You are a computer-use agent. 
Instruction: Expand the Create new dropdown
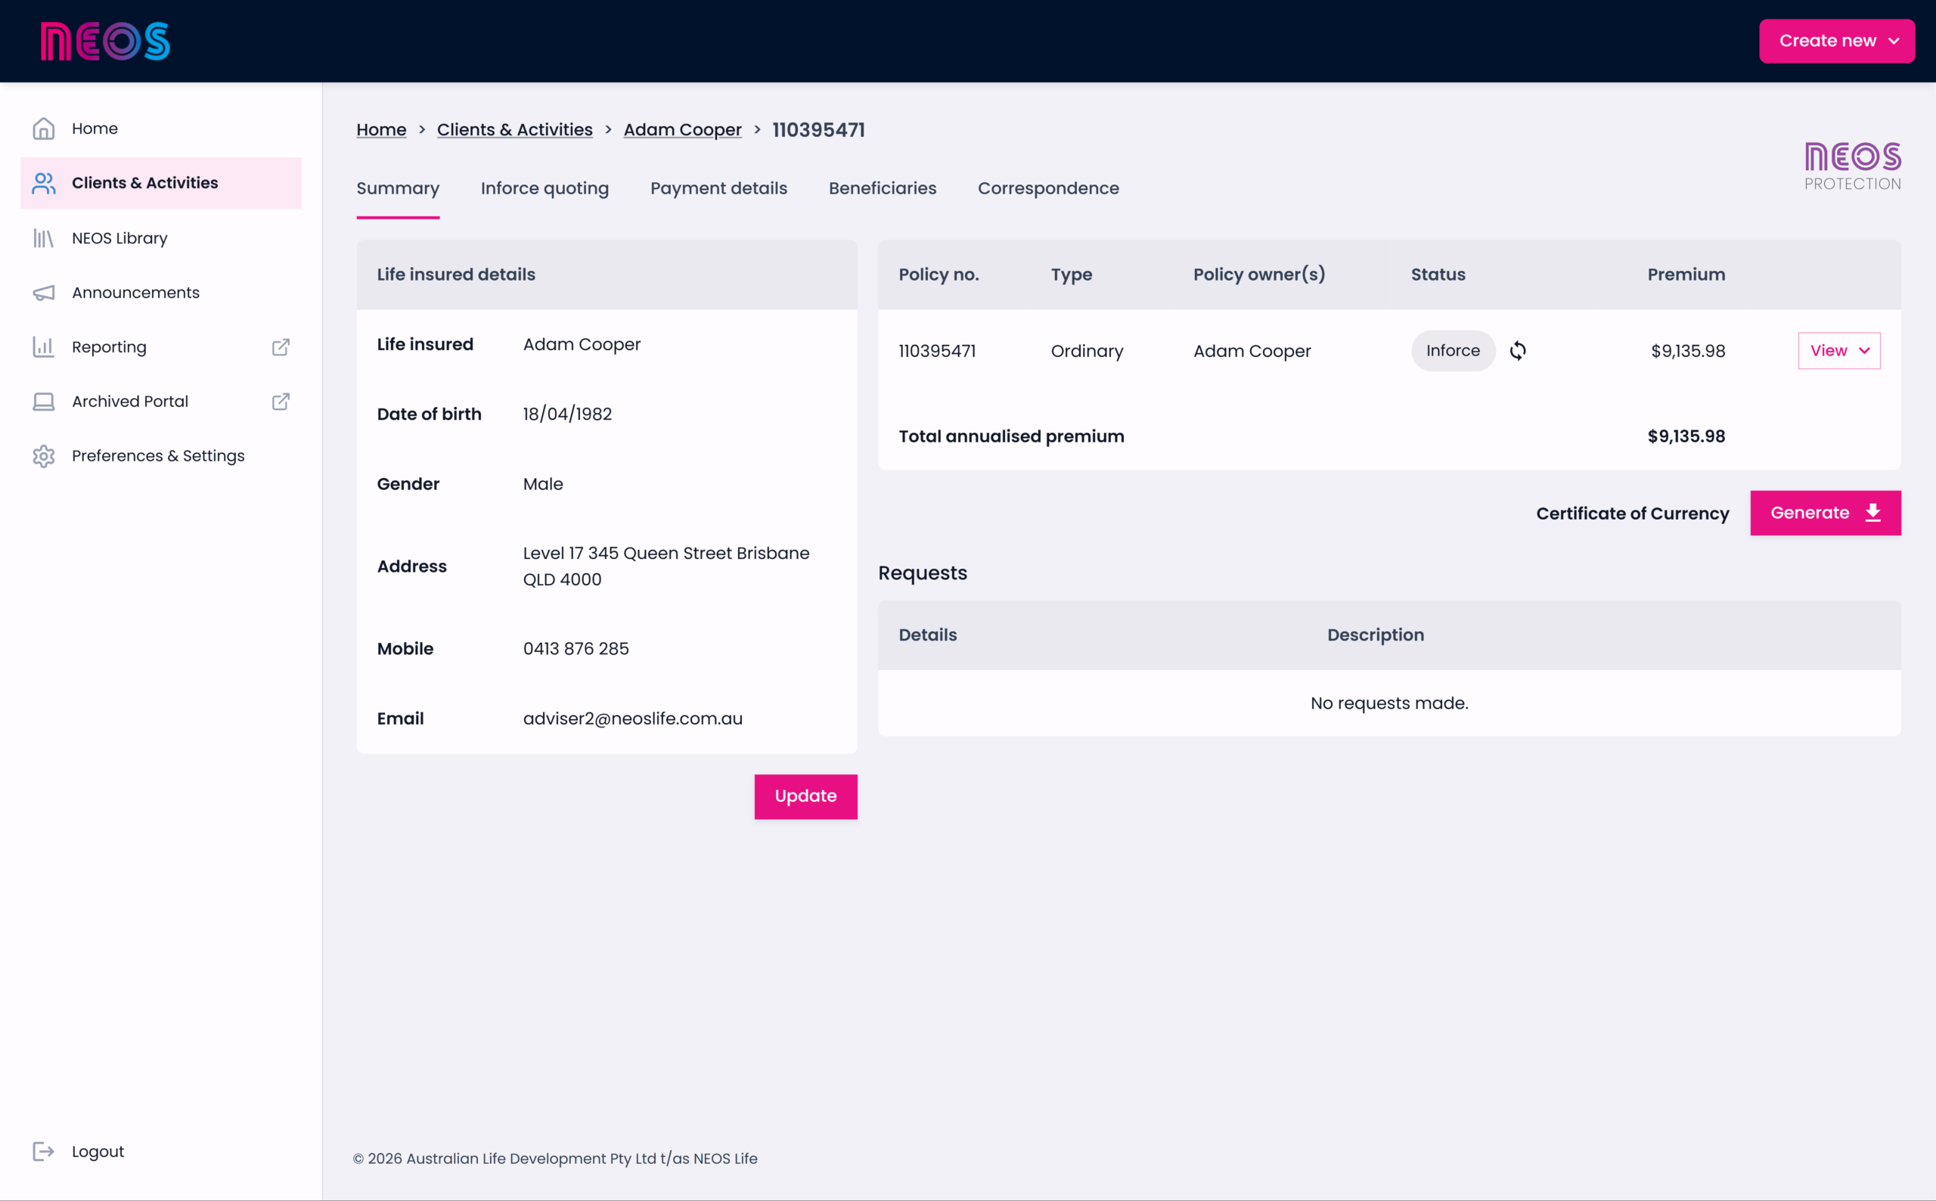1837,42
